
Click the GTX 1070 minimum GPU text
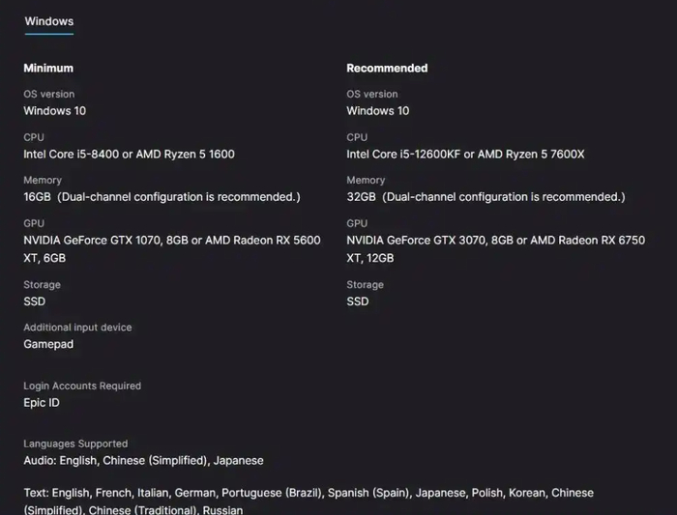coord(126,240)
